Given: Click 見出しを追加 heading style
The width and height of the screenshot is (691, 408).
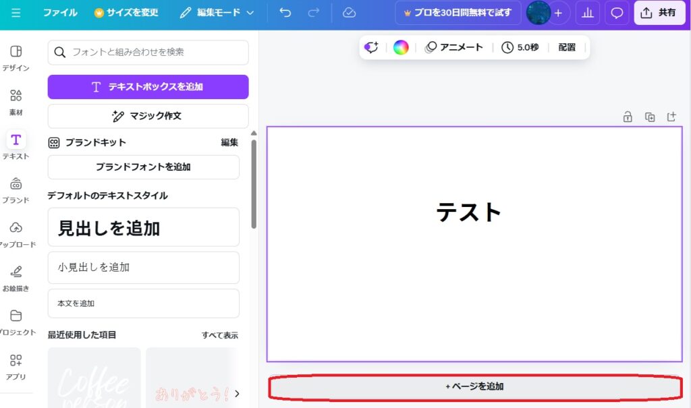Looking at the screenshot, I should click(144, 227).
